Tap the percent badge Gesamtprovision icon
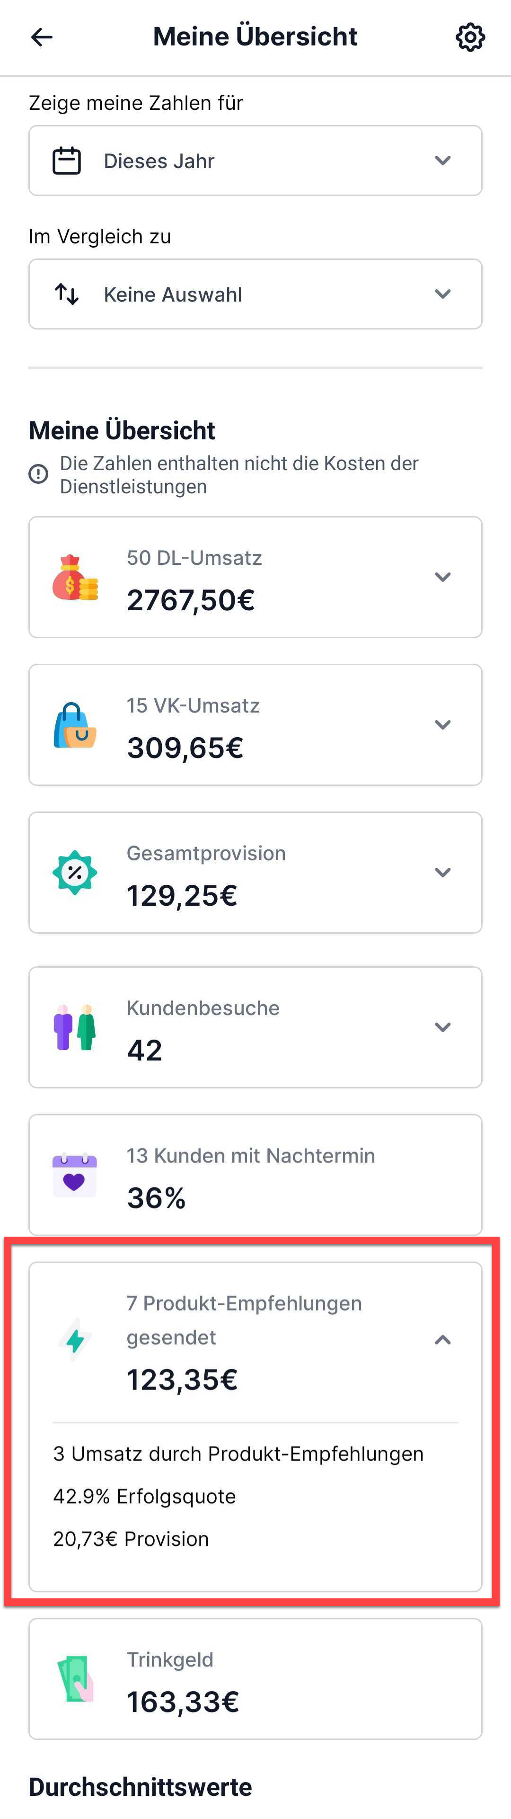This screenshot has height=1819, width=511. (75, 872)
